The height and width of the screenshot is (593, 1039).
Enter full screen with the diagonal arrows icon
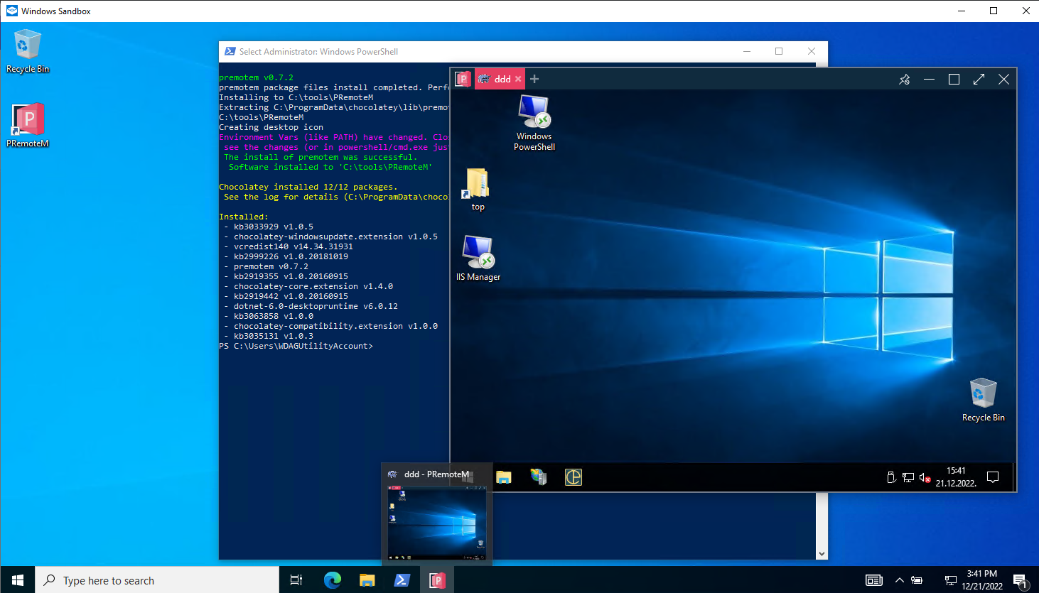click(x=979, y=80)
